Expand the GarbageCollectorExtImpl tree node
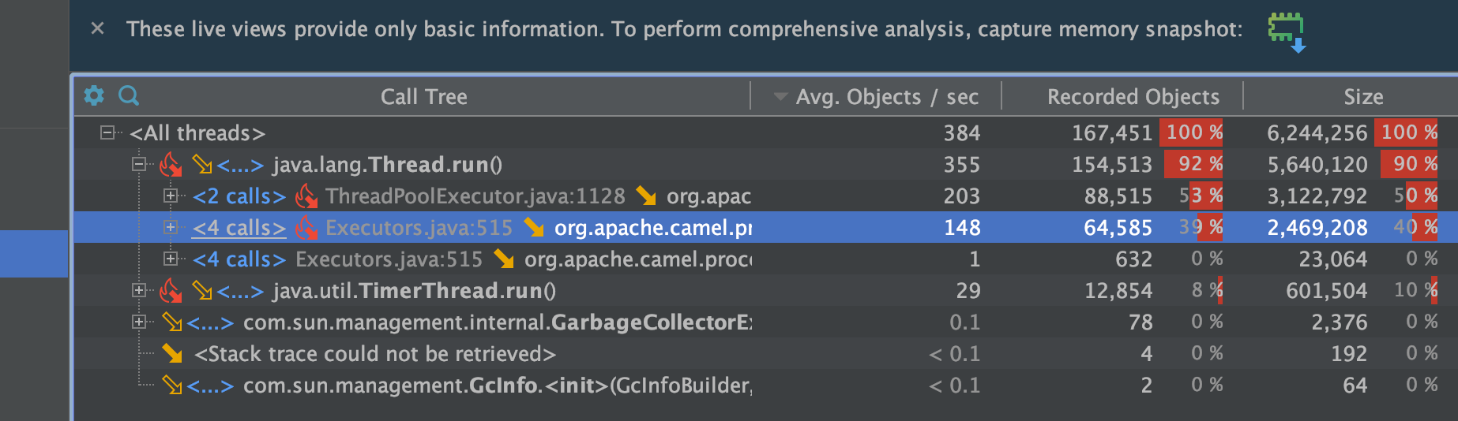 coord(139,322)
